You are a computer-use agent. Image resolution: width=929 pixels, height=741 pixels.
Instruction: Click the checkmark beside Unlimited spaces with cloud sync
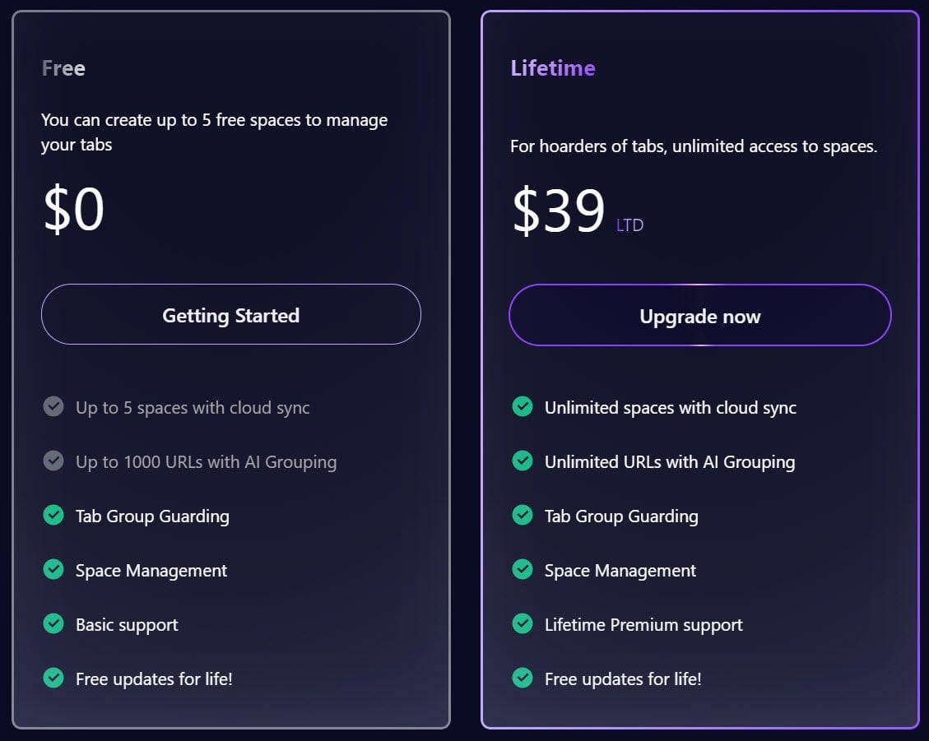(x=523, y=407)
